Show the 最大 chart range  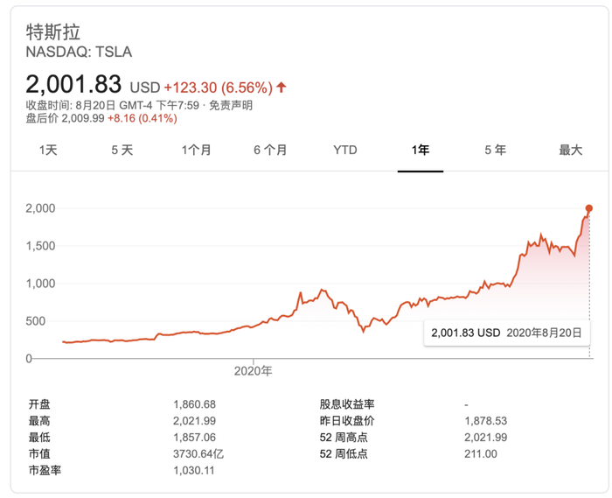pos(570,150)
